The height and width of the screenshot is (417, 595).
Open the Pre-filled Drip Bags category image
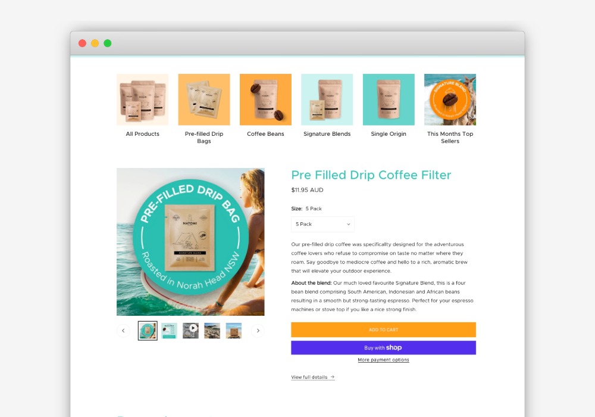(204, 99)
